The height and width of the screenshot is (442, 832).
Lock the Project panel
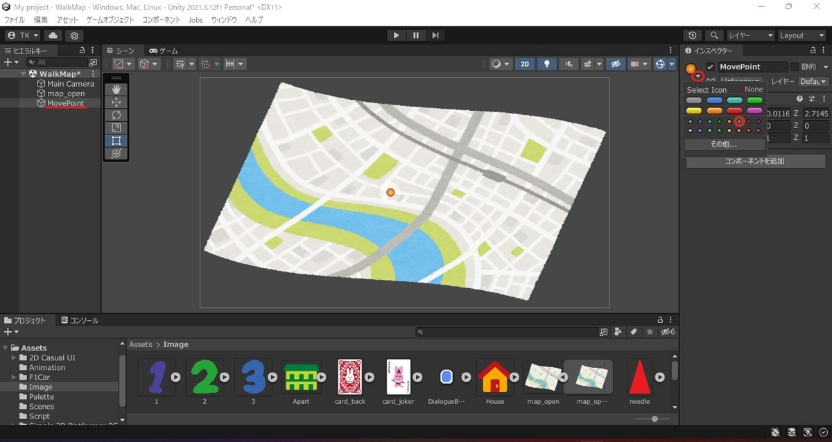click(661, 320)
